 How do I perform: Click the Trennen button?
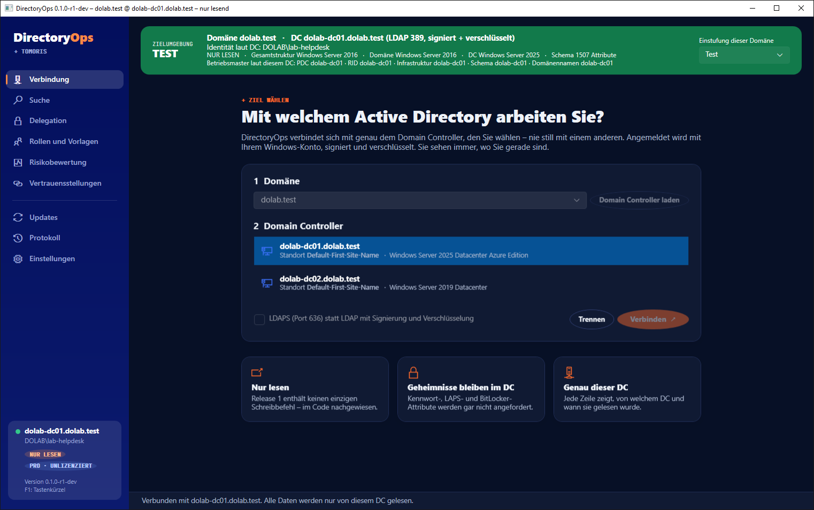pyautogui.click(x=592, y=319)
